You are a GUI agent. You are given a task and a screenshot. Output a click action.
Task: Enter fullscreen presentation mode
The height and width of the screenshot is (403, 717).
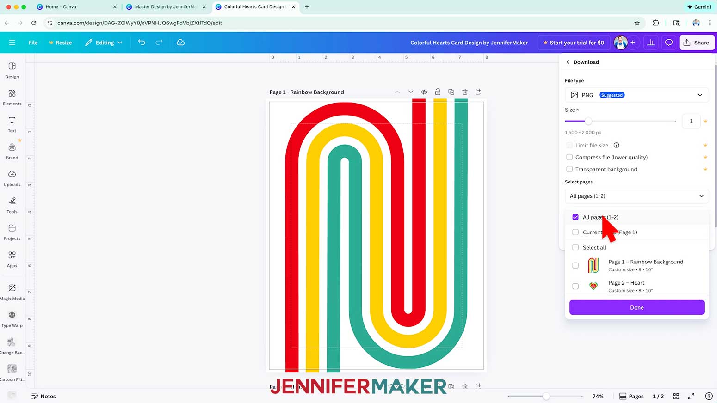tap(691, 396)
